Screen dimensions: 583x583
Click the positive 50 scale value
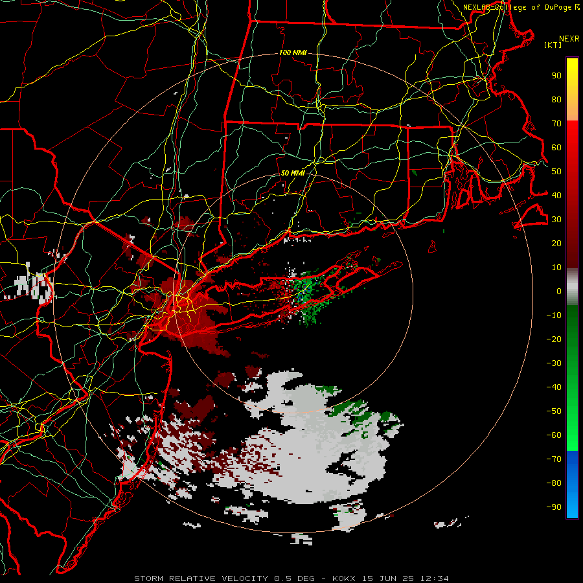pyautogui.click(x=556, y=172)
